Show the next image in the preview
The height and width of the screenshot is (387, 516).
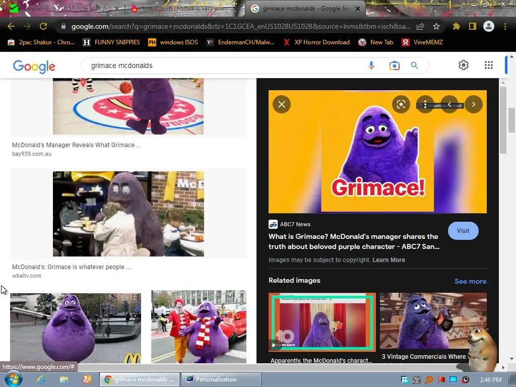474,104
